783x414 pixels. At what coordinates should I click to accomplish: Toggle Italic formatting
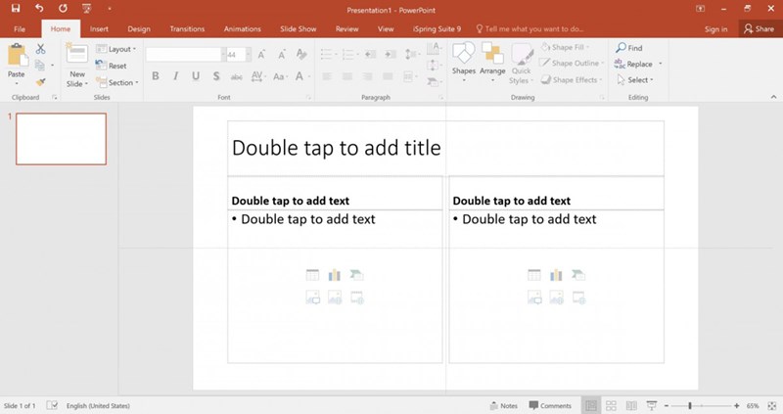(175, 76)
